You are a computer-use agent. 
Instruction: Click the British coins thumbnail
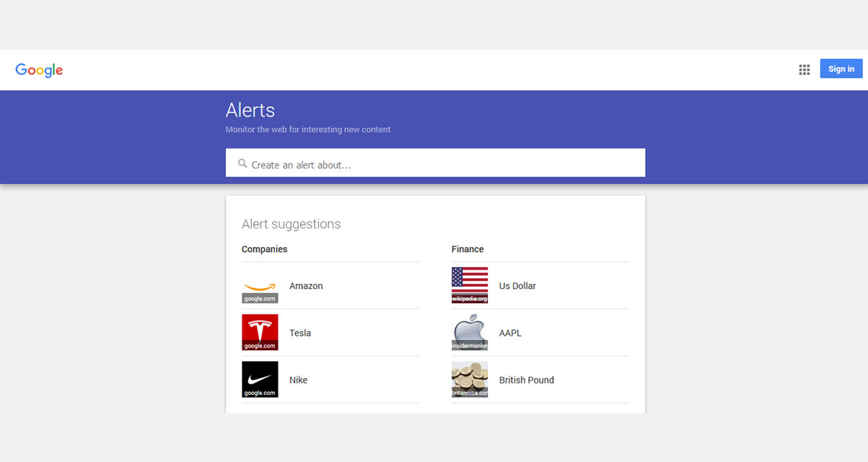[470, 379]
